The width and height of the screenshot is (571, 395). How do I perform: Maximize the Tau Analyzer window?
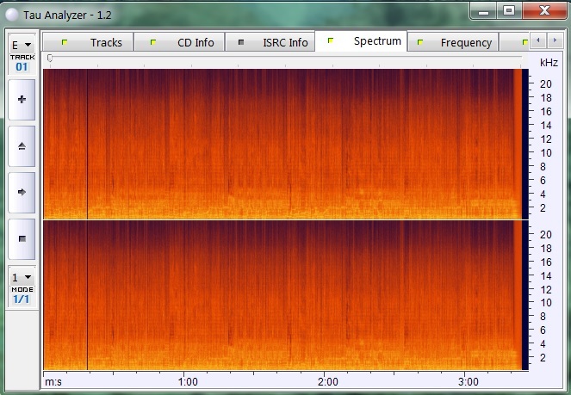point(509,10)
